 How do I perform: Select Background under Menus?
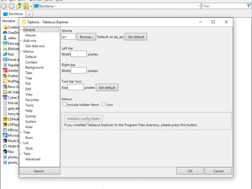click(x=34, y=67)
